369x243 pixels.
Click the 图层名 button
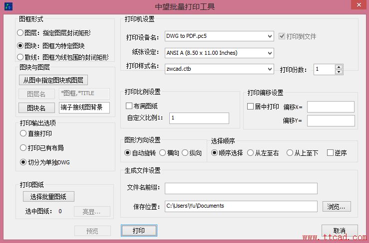click(x=36, y=94)
